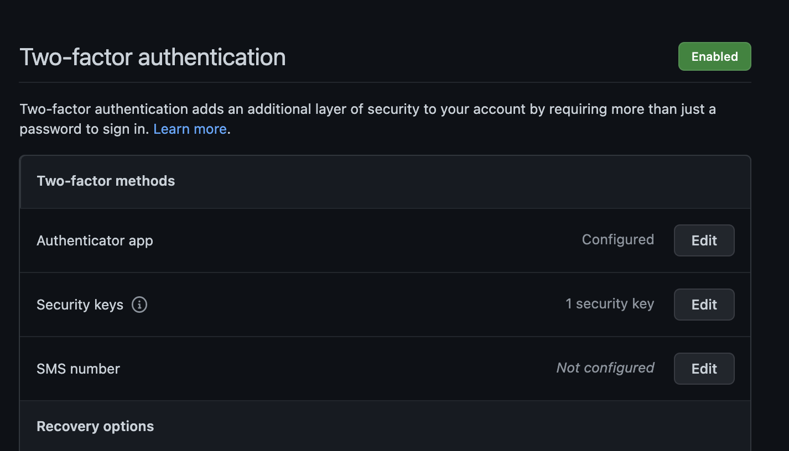Viewport: 789px width, 451px height.
Task: Click the Recovery options section header
Action: tap(95, 426)
